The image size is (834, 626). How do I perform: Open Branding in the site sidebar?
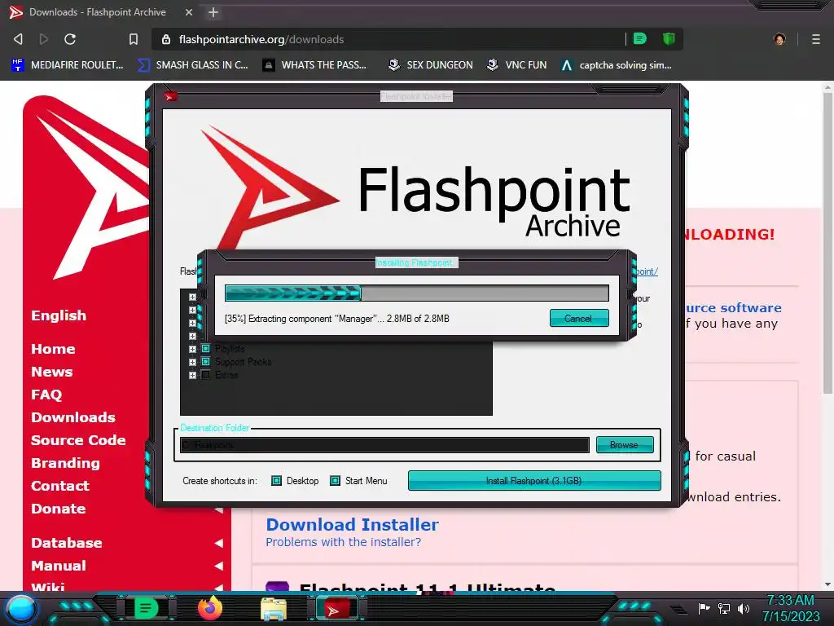click(x=65, y=463)
